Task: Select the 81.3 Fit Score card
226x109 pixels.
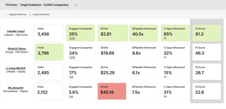Action: click(x=207, y=33)
